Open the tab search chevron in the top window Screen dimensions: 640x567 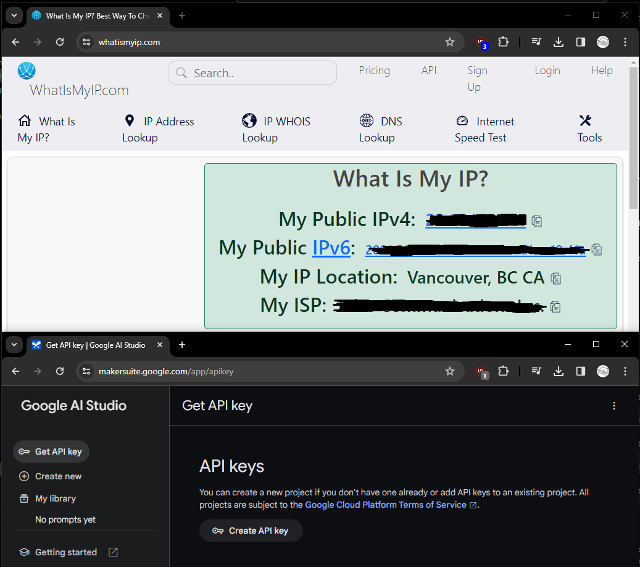(x=14, y=15)
